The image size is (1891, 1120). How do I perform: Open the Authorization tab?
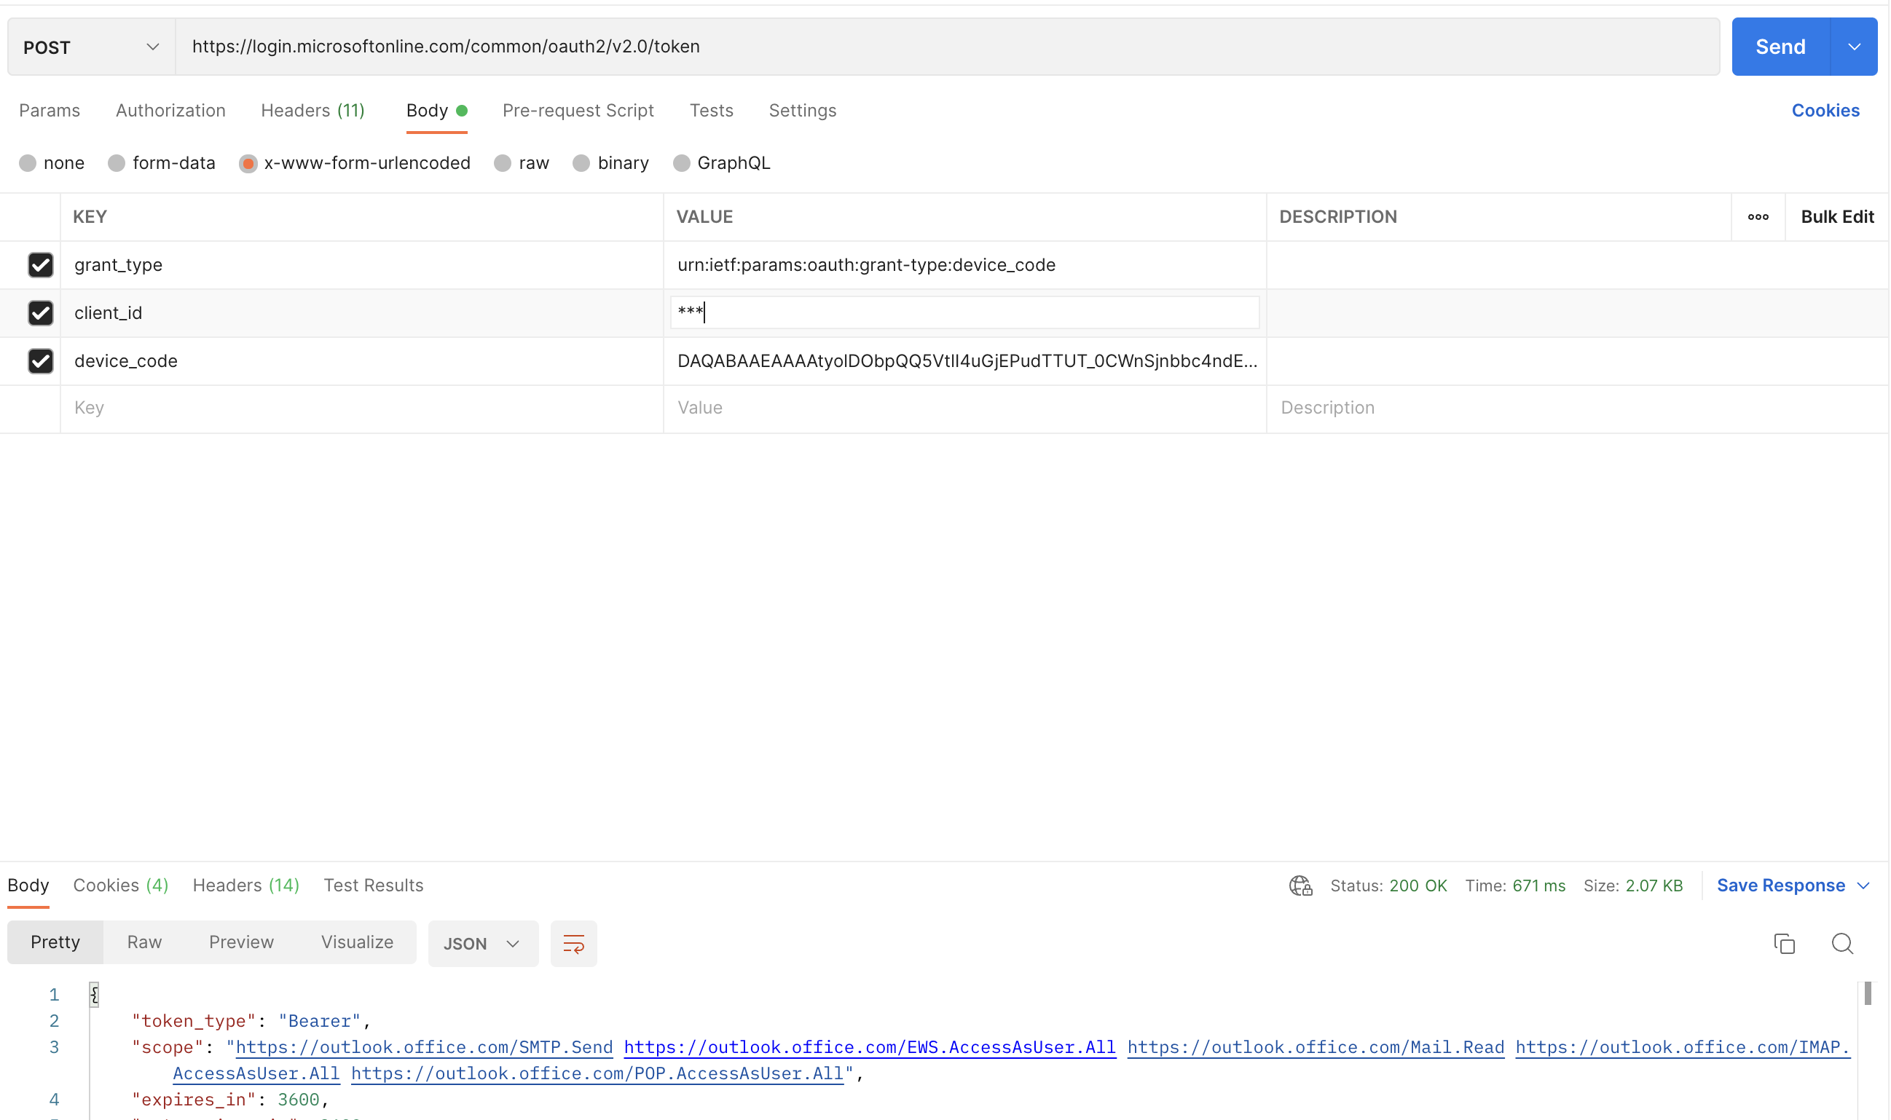170,111
